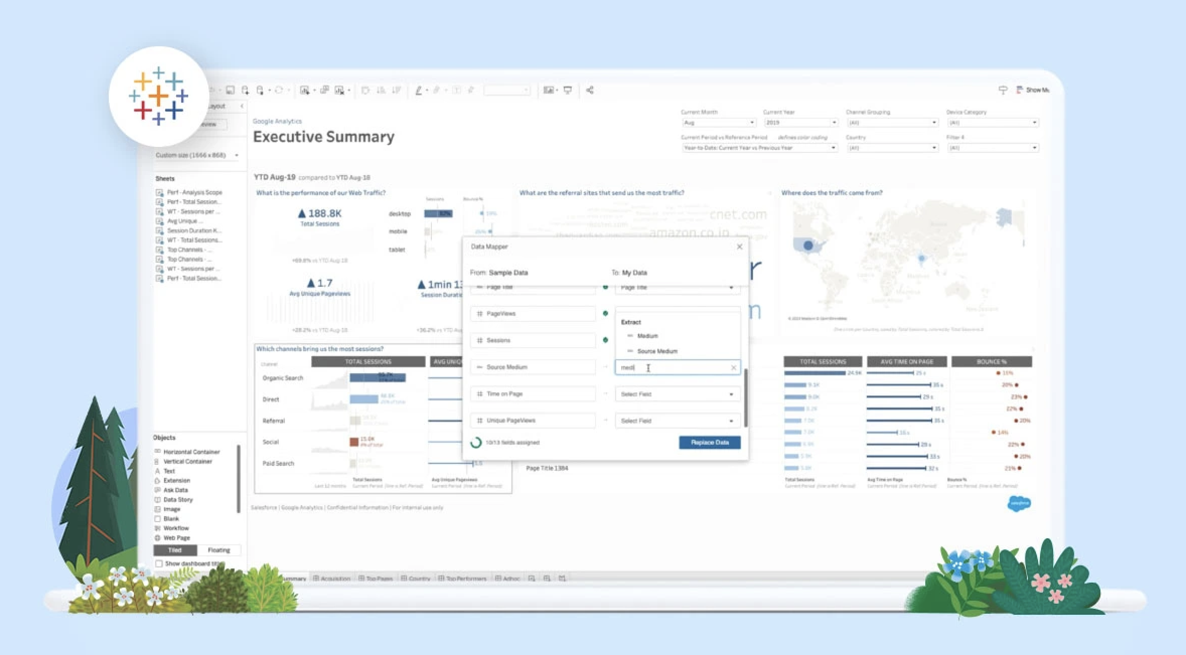Click the Show Me chart icon
This screenshot has height=655, width=1186.
click(1019, 90)
